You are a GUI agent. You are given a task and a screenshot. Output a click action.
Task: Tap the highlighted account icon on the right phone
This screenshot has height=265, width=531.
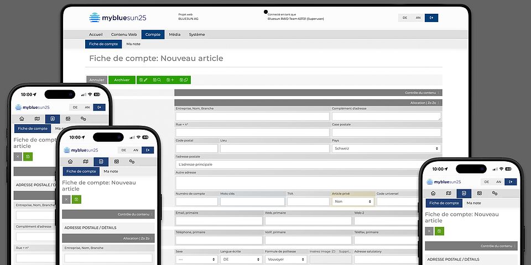tap(464, 193)
